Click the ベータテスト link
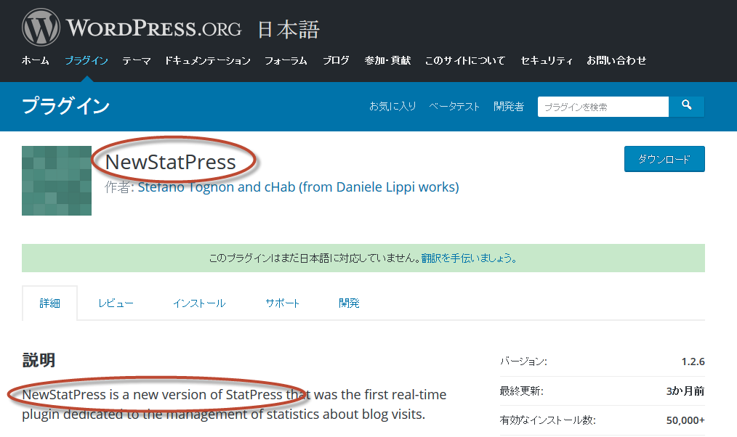Image resolution: width=737 pixels, height=437 pixels. [454, 107]
